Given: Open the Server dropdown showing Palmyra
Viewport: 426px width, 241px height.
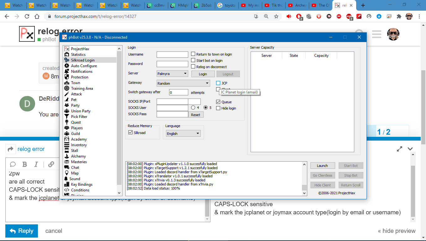Looking at the screenshot, I should pos(172,74).
